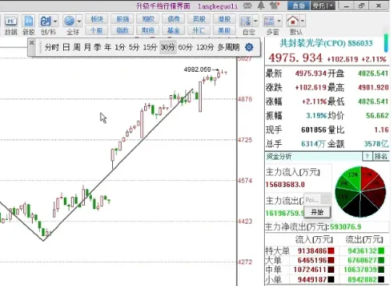
Task: Expand the 全球 dropdown arrow
Action: 79,21
